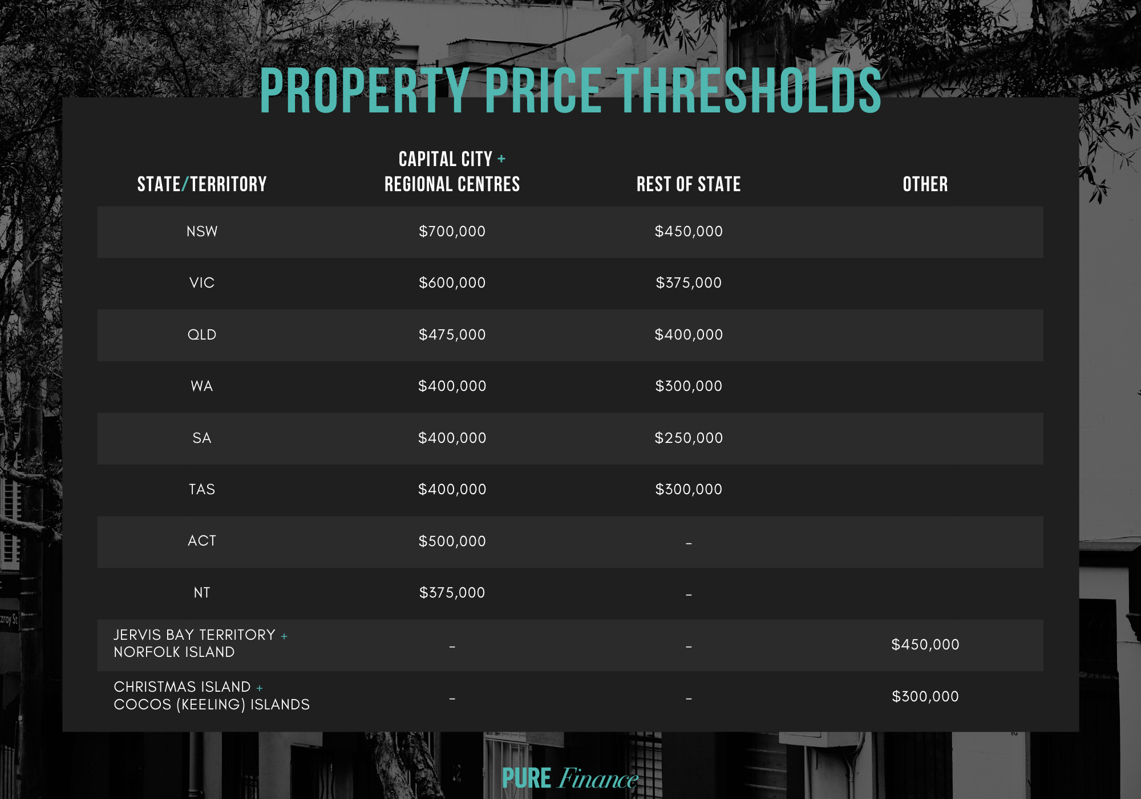
Task: Click the QLD row label
Action: tap(202, 335)
